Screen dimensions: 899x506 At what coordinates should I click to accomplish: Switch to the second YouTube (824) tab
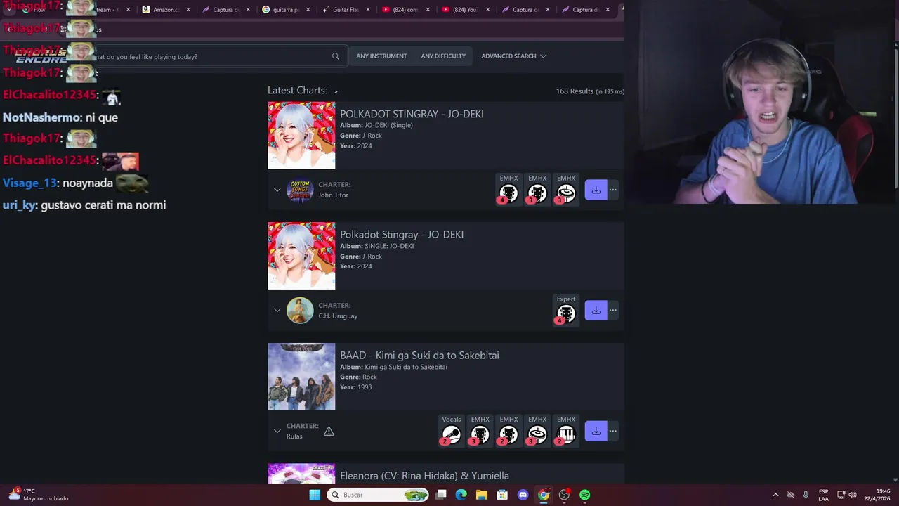tap(465, 10)
